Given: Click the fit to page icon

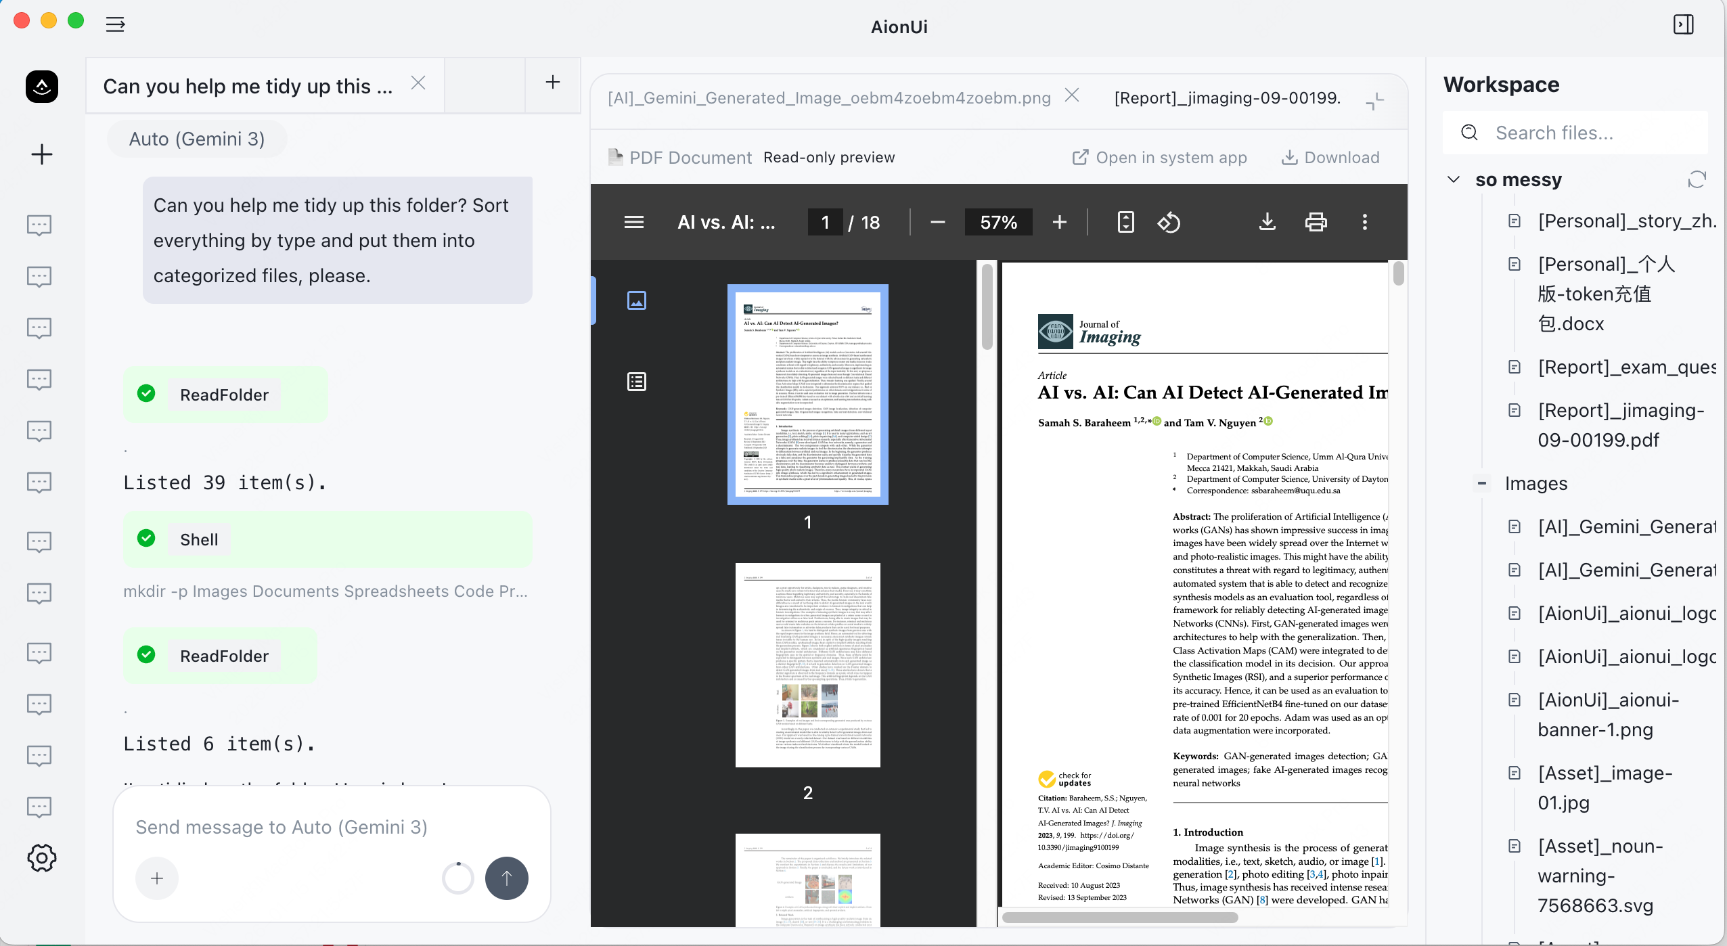Looking at the screenshot, I should 1125,222.
